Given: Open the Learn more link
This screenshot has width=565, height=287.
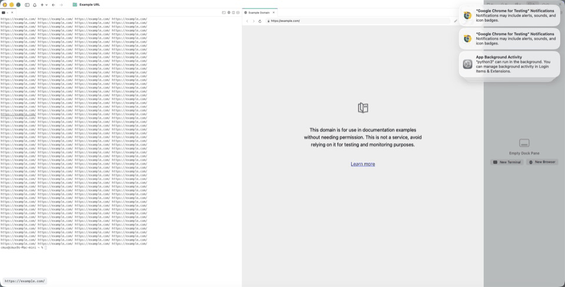Looking at the screenshot, I should [x=363, y=164].
